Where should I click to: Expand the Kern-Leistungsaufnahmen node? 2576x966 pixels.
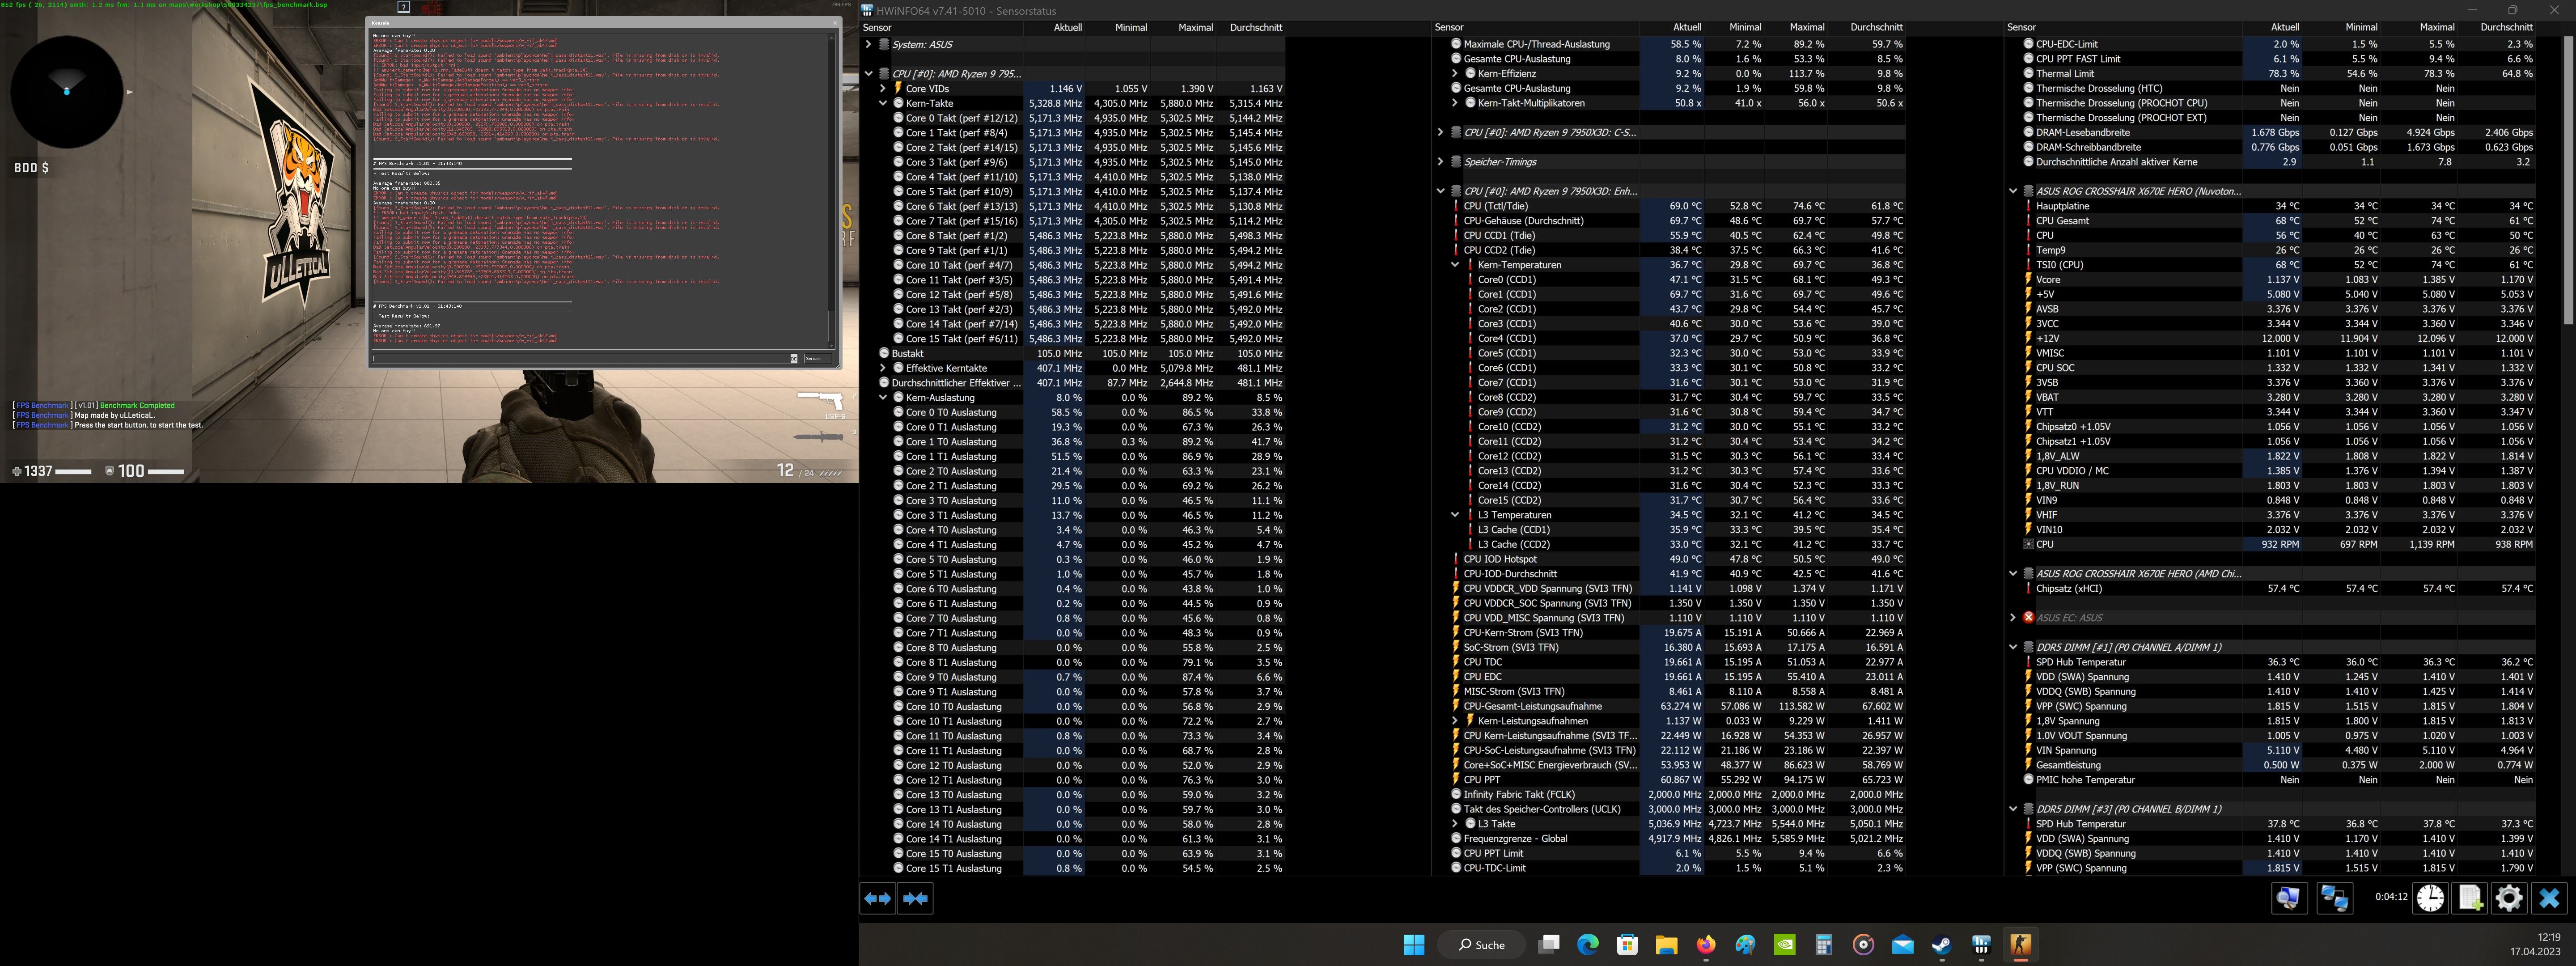pyautogui.click(x=1455, y=721)
